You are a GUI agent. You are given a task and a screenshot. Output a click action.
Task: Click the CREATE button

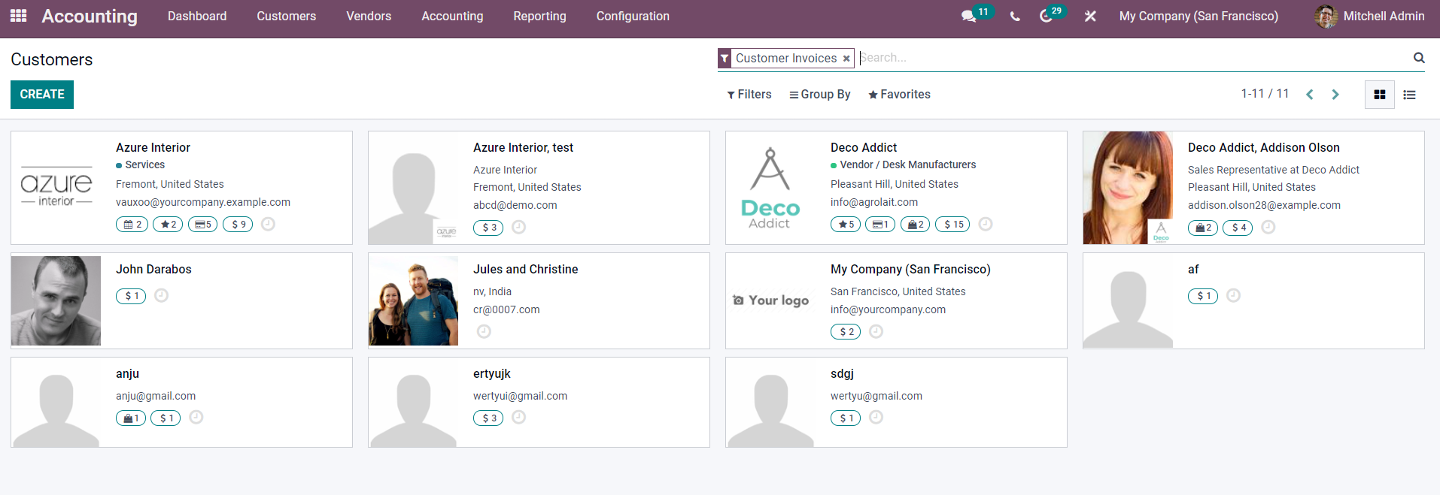pyautogui.click(x=42, y=95)
